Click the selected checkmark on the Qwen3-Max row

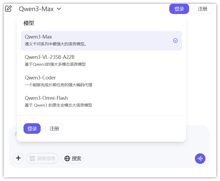tap(175, 41)
